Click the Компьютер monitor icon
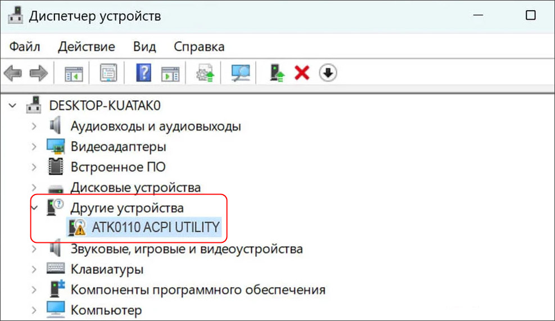Viewport: 555px width, 321px height. [x=56, y=310]
